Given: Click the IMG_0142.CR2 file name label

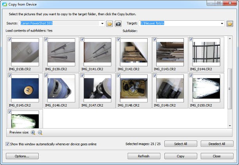Looking at the screenshot, I should coord(128,69).
